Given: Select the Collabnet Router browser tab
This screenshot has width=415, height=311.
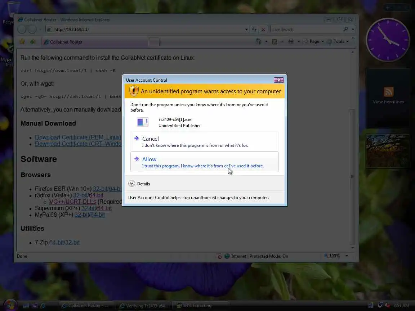Looking at the screenshot, I should point(95,42).
